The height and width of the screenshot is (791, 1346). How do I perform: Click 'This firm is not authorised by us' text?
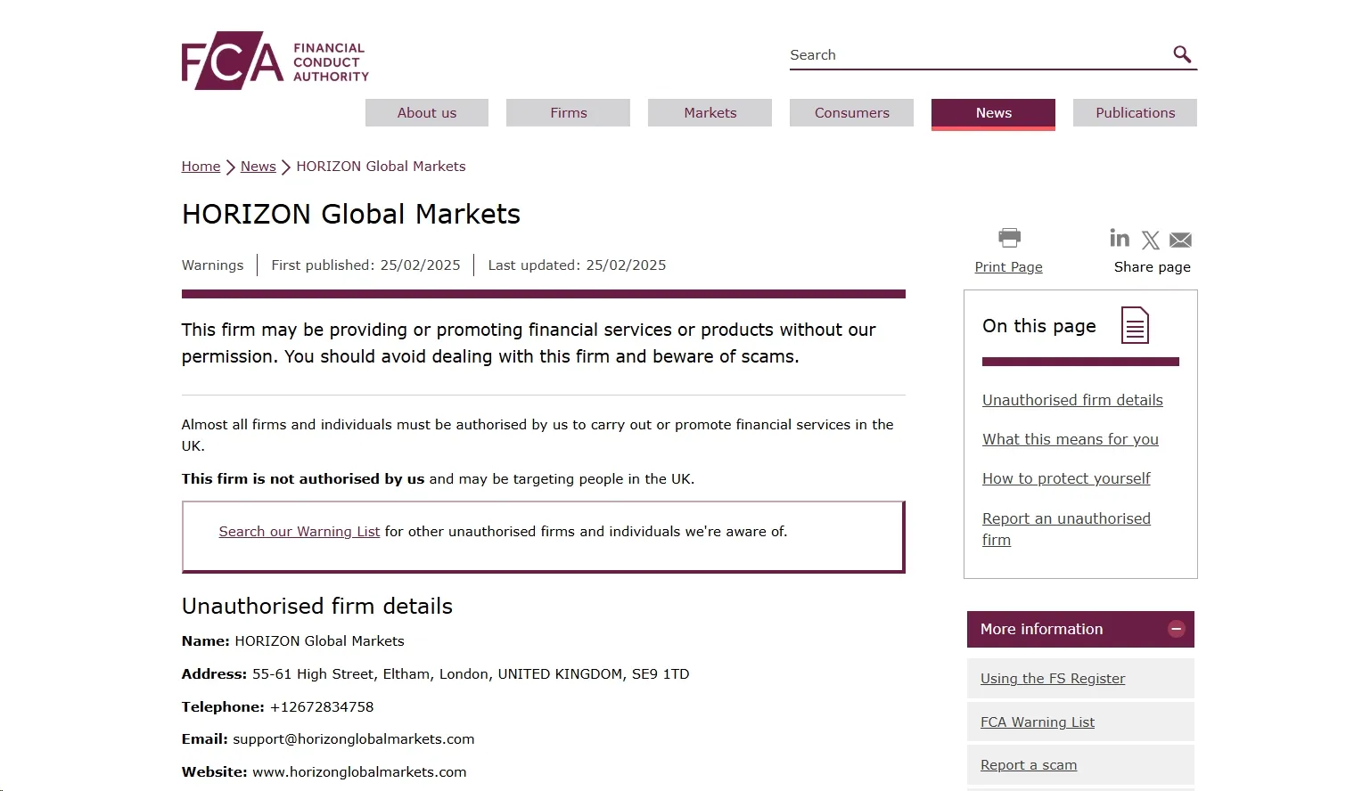pyautogui.click(x=303, y=479)
